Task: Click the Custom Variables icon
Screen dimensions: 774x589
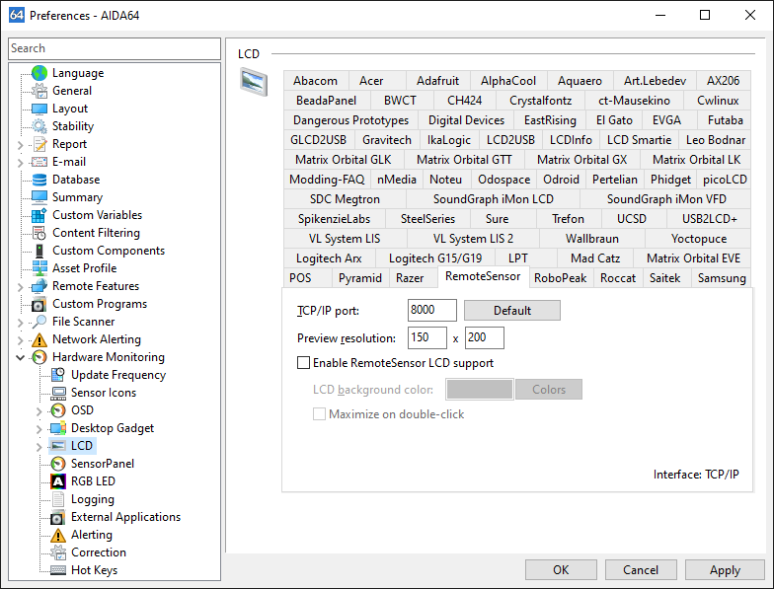Action: (39, 215)
